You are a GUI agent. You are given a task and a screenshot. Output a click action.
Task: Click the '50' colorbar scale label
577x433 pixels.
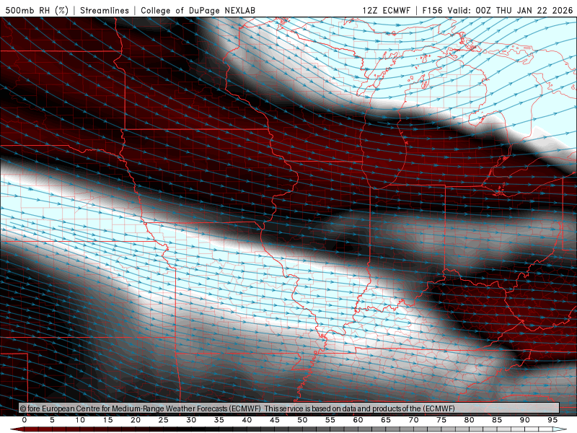pyautogui.click(x=302, y=420)
